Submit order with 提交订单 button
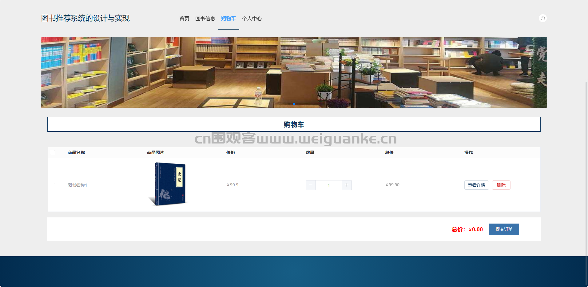Screen dimensions: 588x287 (504, 229)
